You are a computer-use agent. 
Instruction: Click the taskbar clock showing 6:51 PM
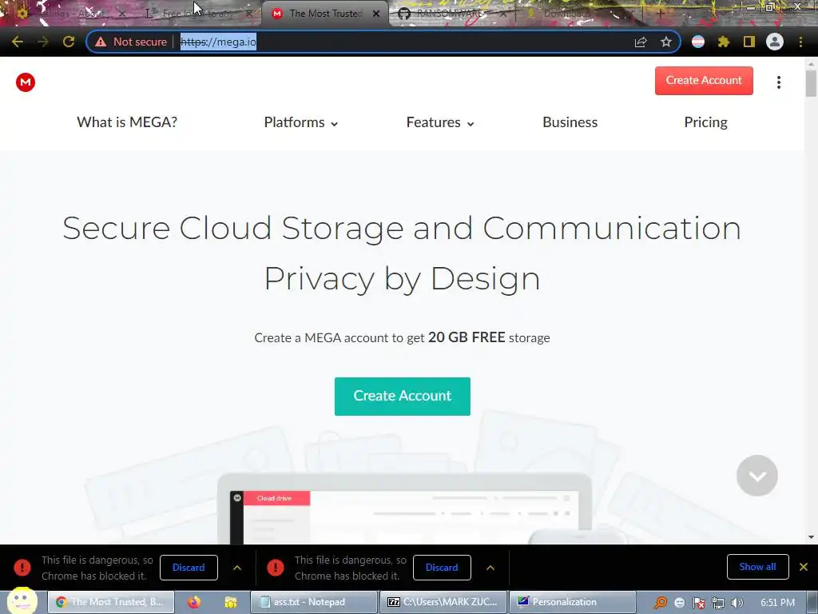pyautogui.click(x=778, y=603)
